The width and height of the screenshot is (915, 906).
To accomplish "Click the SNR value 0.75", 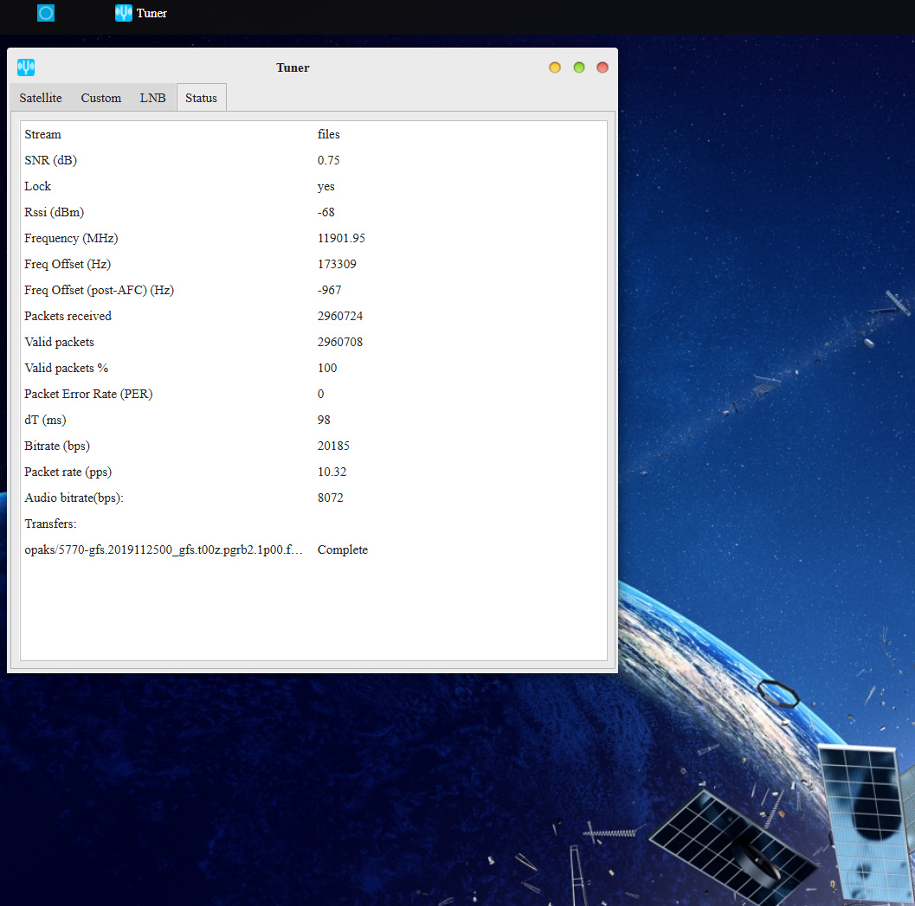I will click(x=329, y=160).
